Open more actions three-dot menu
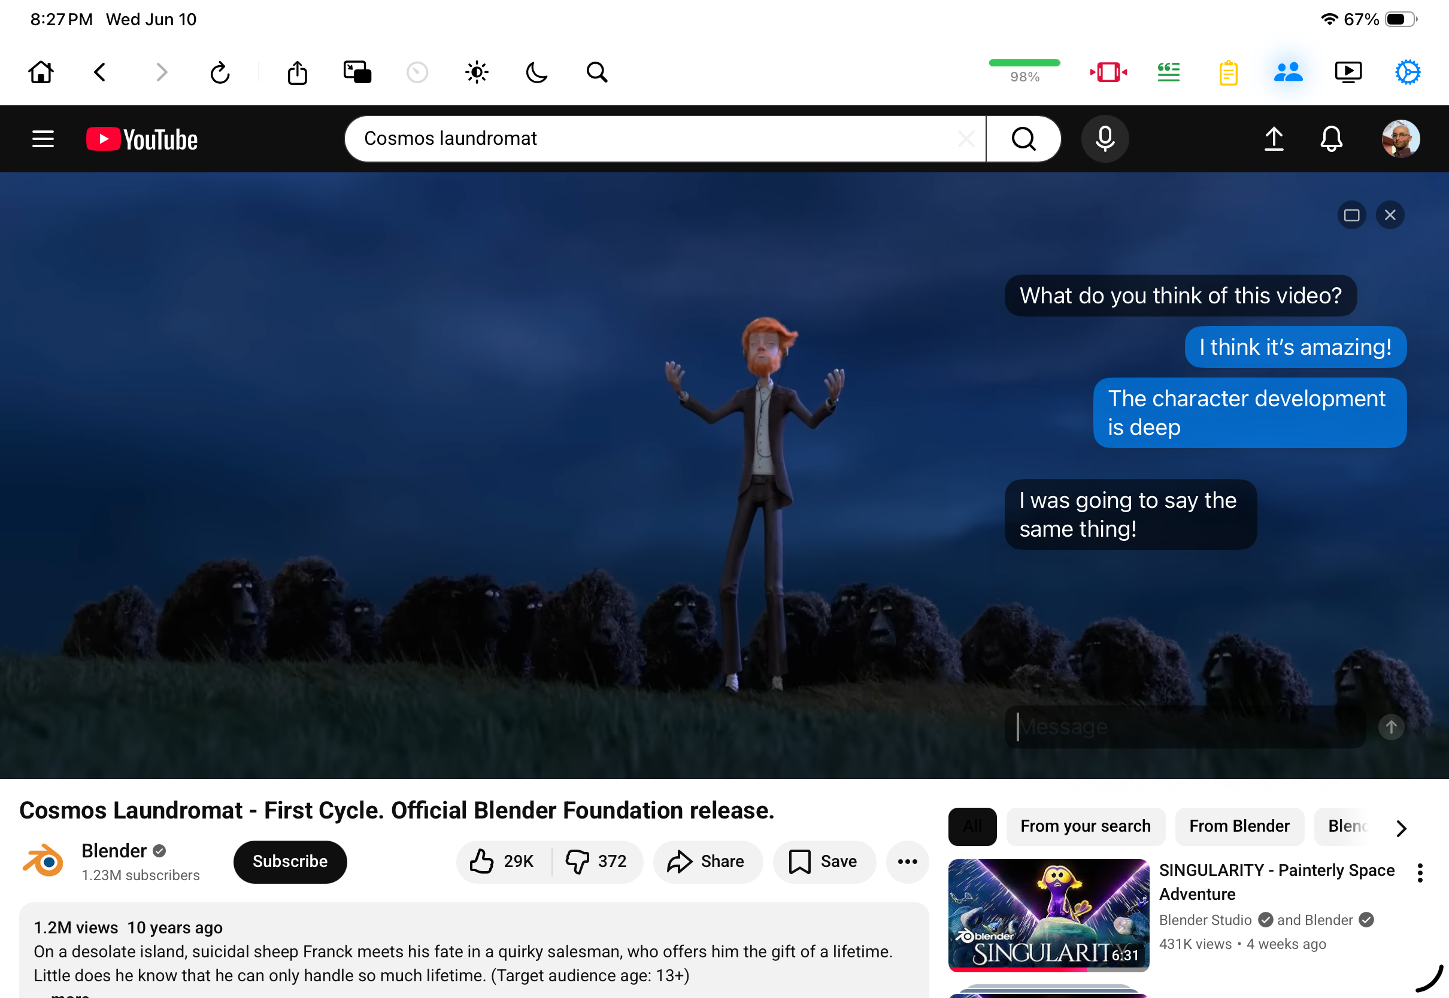This screenshot has height=998, width=1449. point(907,862)
